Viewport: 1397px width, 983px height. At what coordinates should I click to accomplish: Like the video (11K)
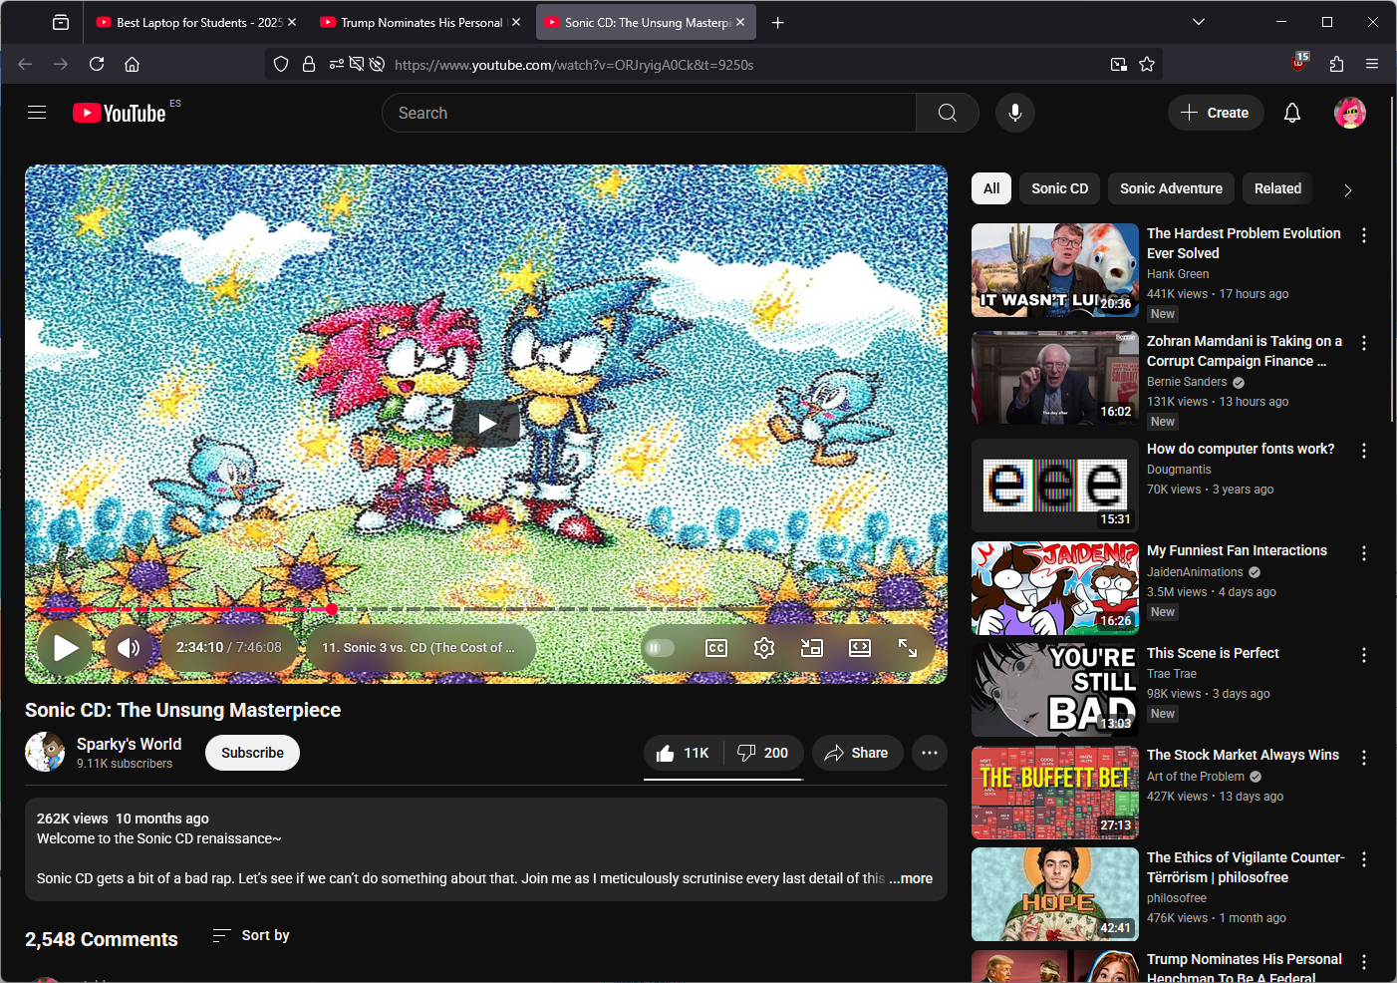tap(684, 753)
